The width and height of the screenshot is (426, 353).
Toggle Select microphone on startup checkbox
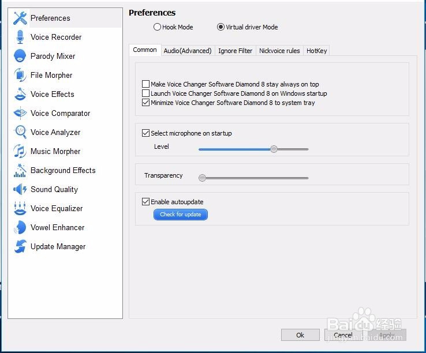coord(145,133)
